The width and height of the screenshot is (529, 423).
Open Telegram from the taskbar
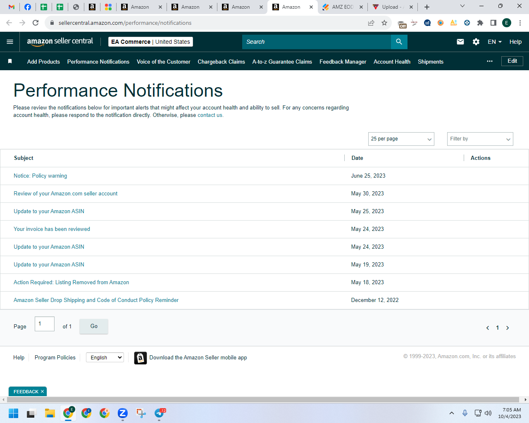[160, 413]
